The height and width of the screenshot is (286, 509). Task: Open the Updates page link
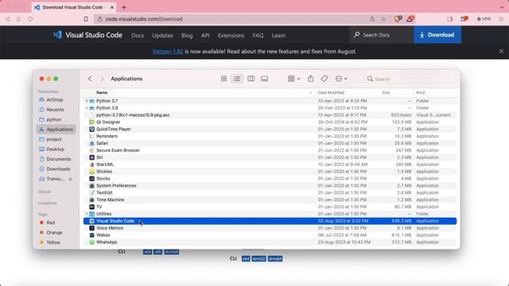pos(162,35)
